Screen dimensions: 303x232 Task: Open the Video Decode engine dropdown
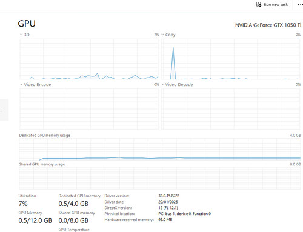162,84
